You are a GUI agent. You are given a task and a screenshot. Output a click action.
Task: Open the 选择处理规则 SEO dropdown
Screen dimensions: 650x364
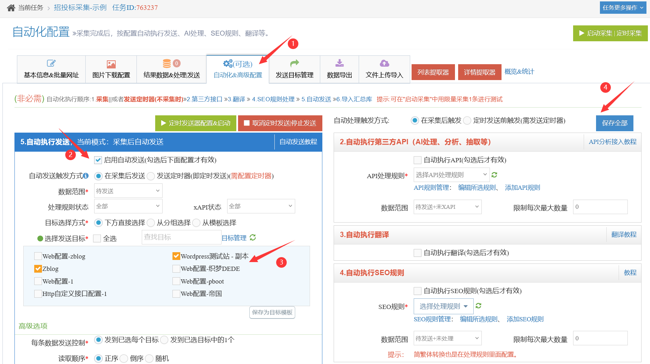tap(443, 306)
